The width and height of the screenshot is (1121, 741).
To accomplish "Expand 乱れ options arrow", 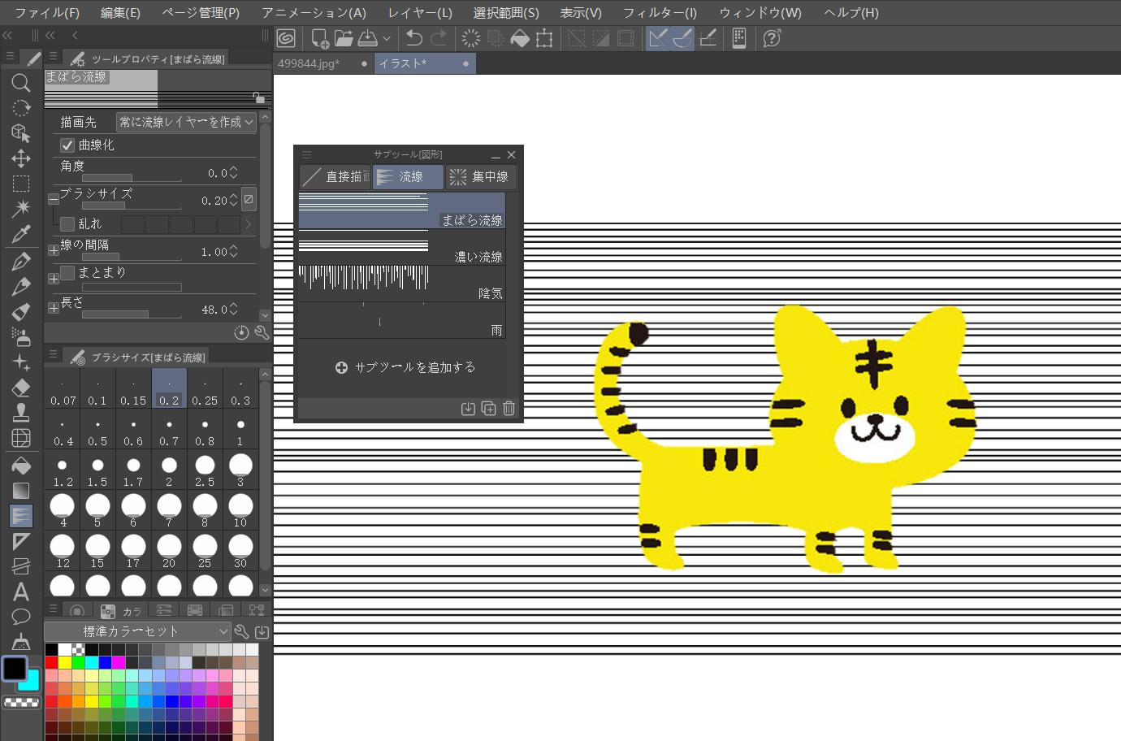I will [x=249, y=224].
